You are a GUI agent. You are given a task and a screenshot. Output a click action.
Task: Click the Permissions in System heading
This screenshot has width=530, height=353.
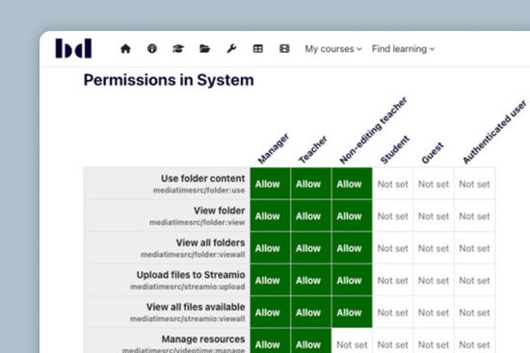pyautogui.click(x=169, y=81)
